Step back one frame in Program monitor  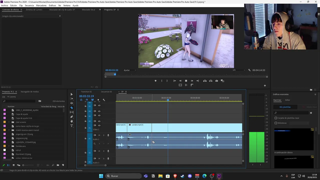coord(180,81)
